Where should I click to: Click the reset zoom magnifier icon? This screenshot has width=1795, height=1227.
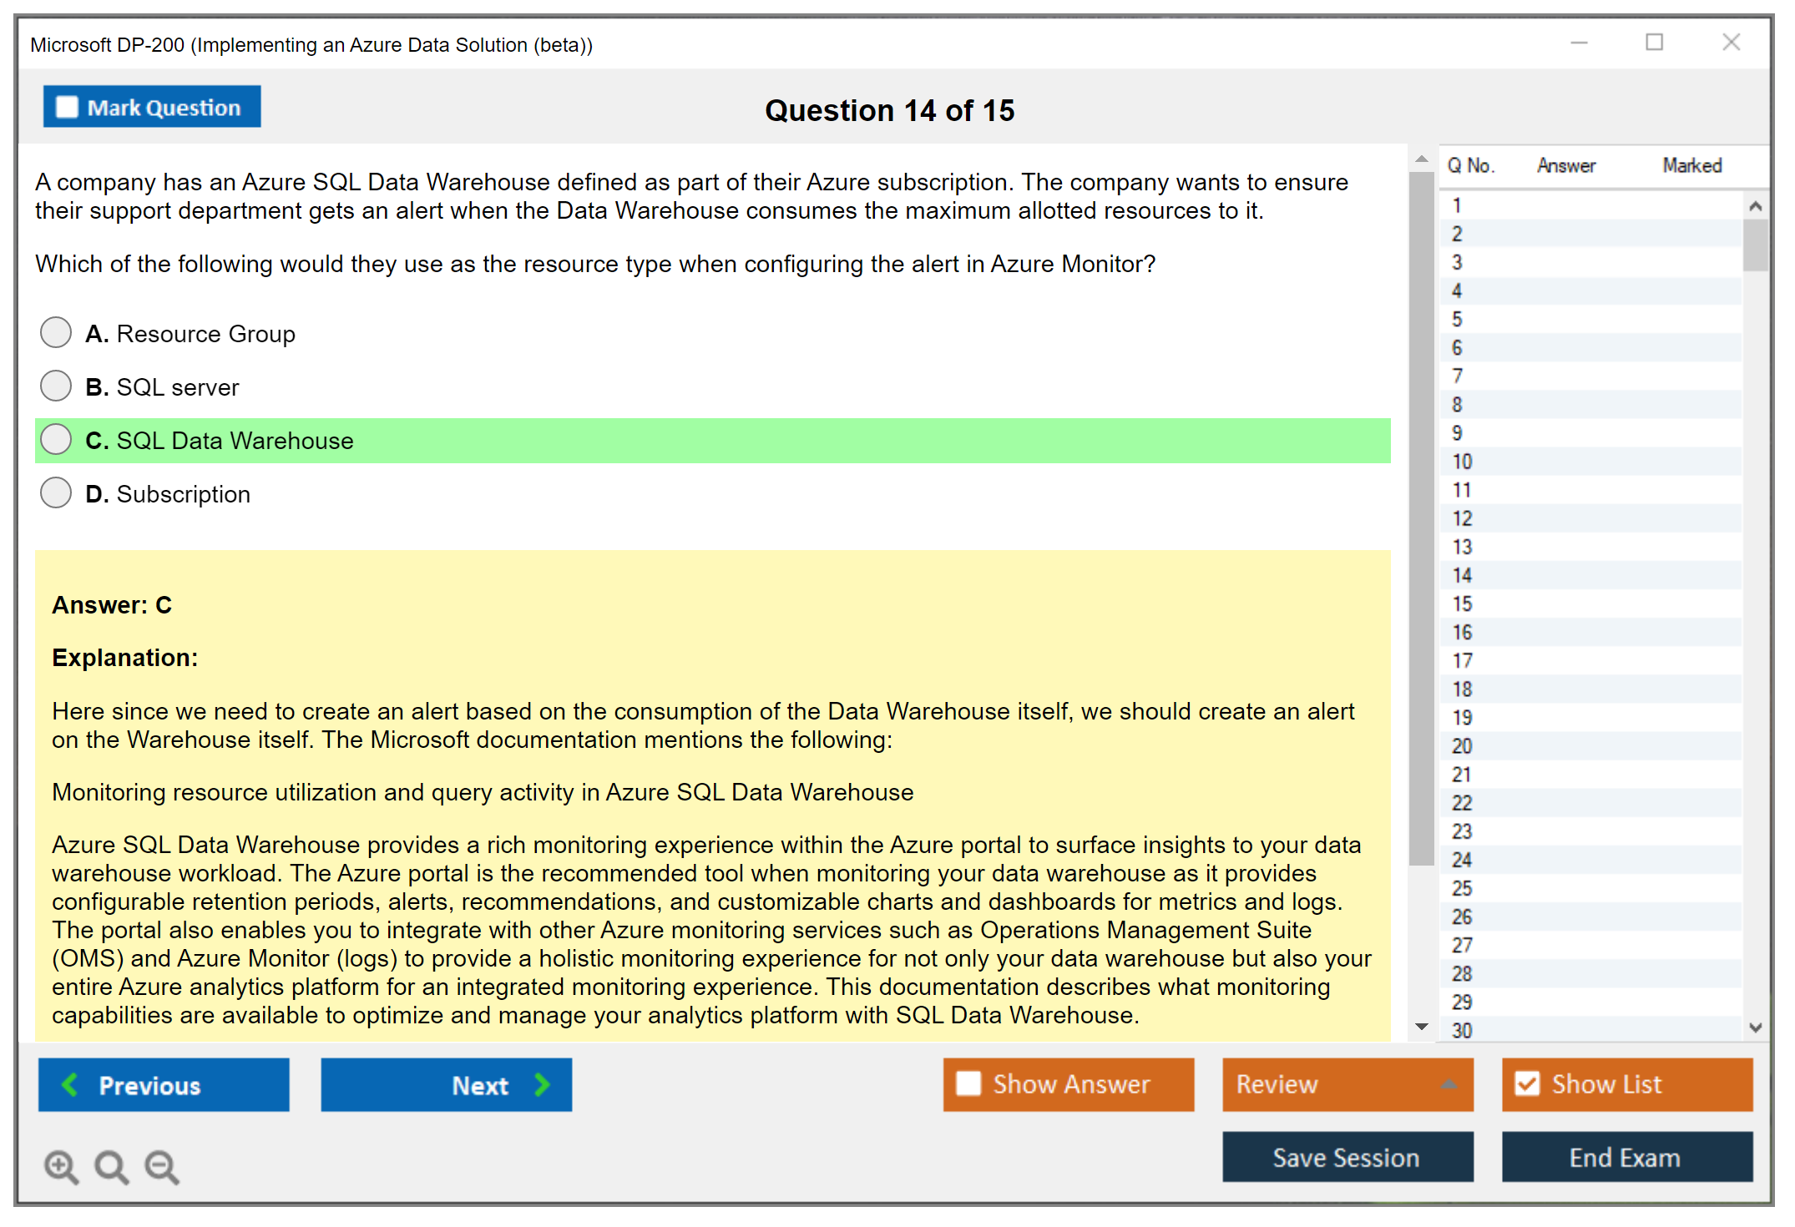111,1166
